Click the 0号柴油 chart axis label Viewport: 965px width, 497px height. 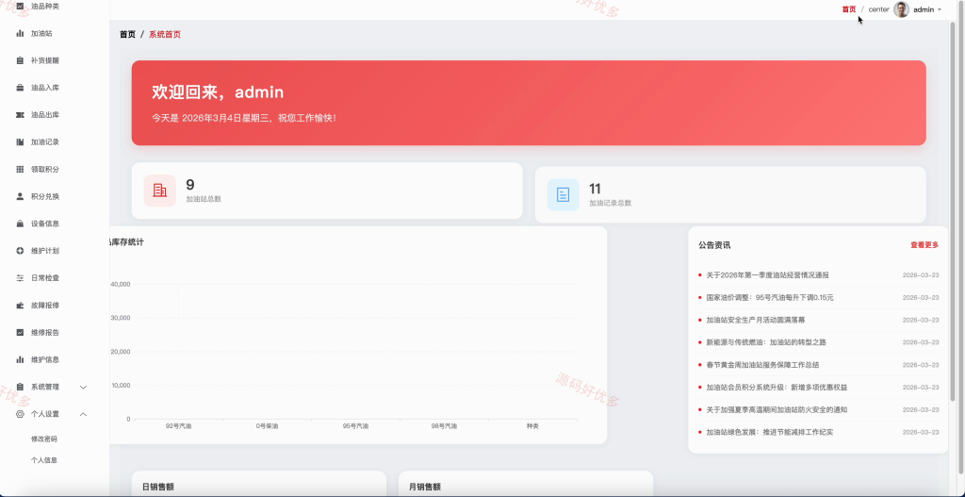(x=267, y=426)
